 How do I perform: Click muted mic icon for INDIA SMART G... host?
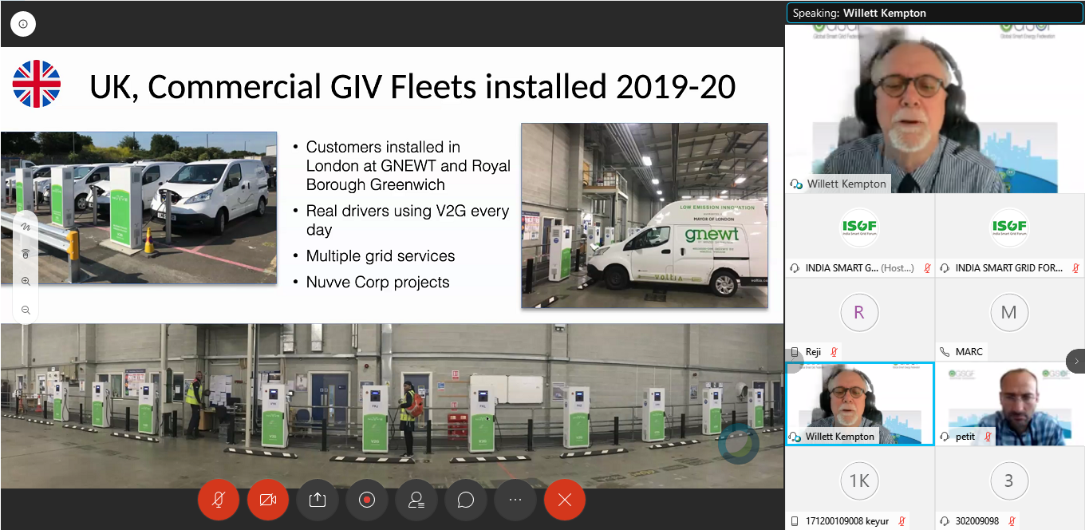pyautogui.click(x=927, y=268)
